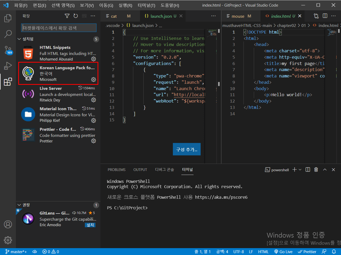The width and height of the screenshot is (341, 255).
Task: Select the Extensions view icon
Action: [x=8, y=82]
